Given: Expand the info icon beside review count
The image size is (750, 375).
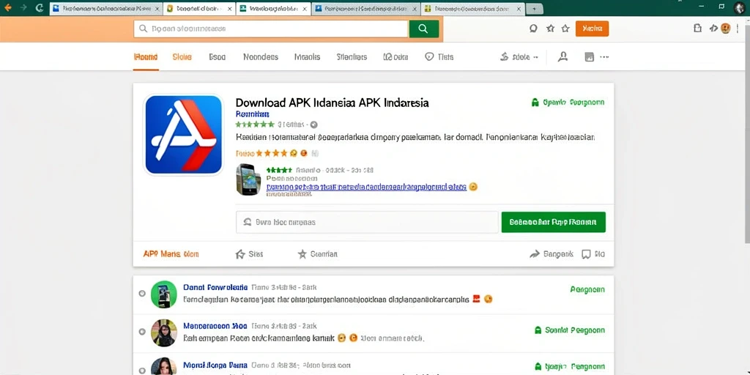Looking at the screenshot, I should tap(313, 125).
